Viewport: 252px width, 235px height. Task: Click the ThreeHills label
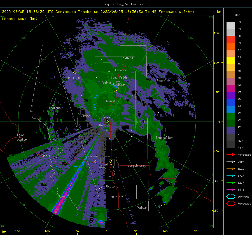(140, 122)
